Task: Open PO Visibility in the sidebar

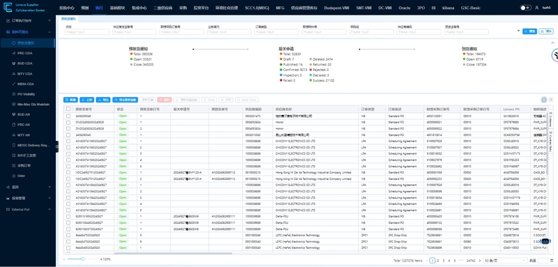Action: 26,94
